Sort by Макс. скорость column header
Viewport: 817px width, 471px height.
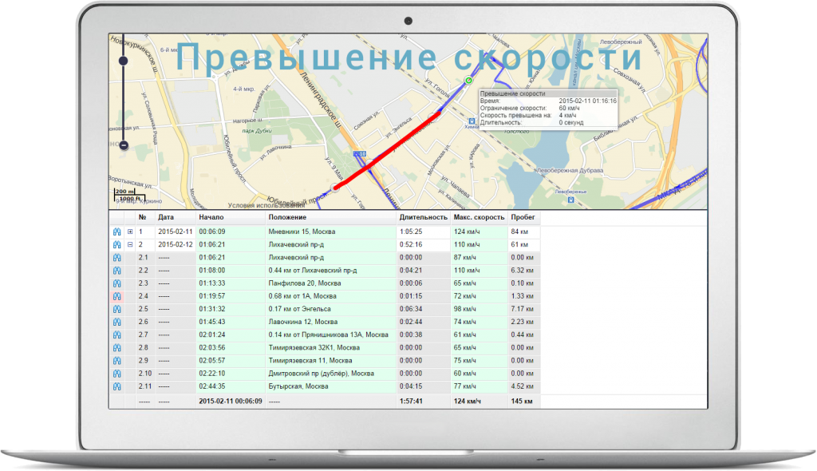pyautogui.click(x=478, y=217)
